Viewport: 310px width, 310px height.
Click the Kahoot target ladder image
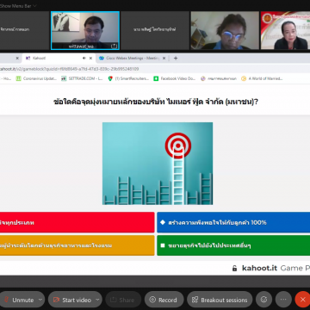pyautogui.click(x=158, y=164)
